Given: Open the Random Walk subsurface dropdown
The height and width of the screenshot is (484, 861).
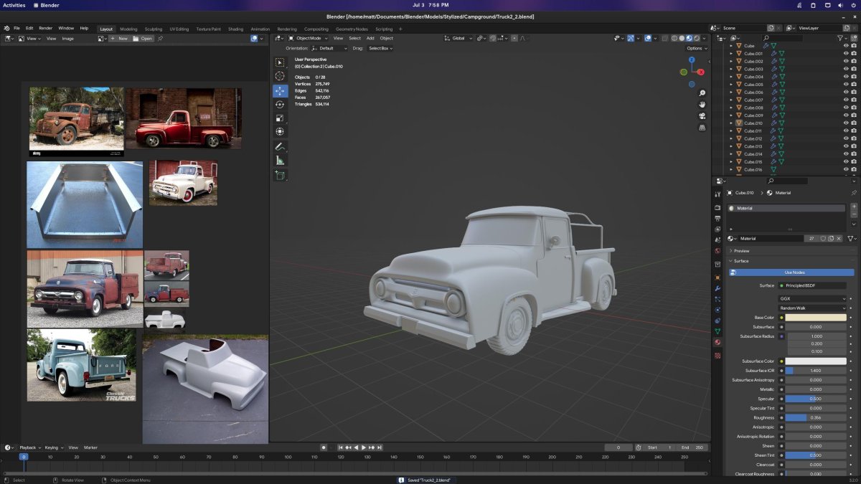Looking at the screenshot, I should click(812, 308).
